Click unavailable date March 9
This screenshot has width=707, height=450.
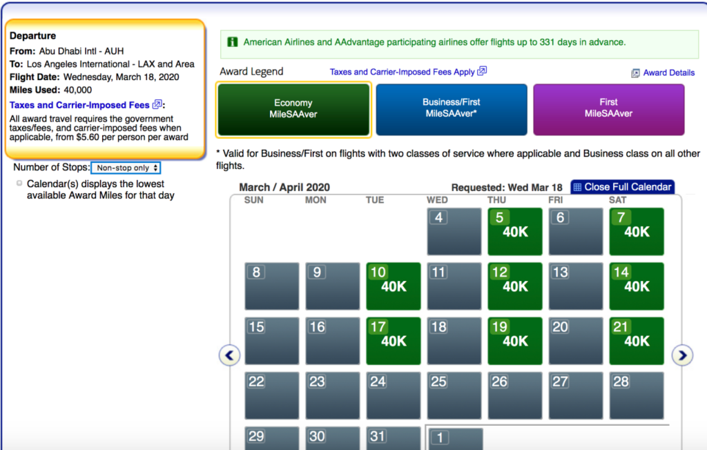pos(333,286)
